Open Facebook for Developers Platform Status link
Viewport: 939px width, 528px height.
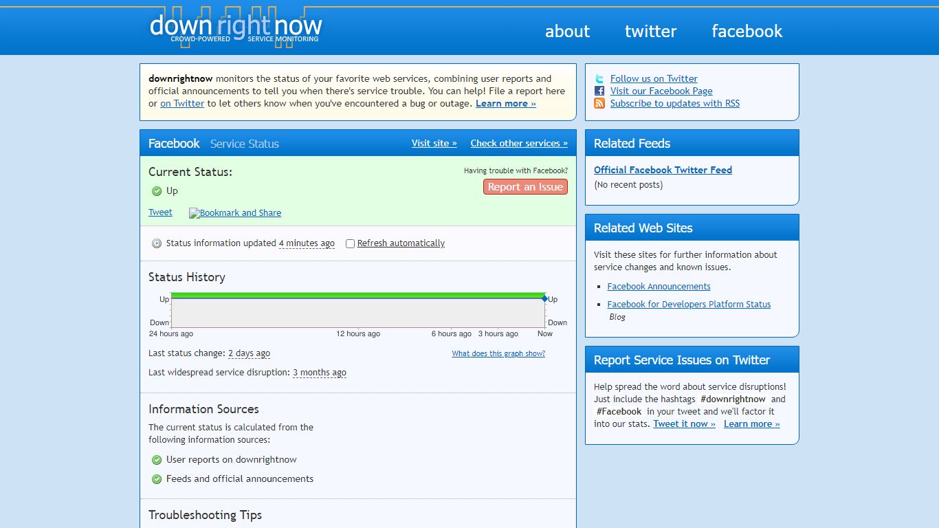click(x=689, y=305)
